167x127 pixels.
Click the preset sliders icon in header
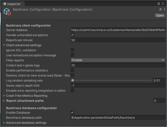(160, 9)
